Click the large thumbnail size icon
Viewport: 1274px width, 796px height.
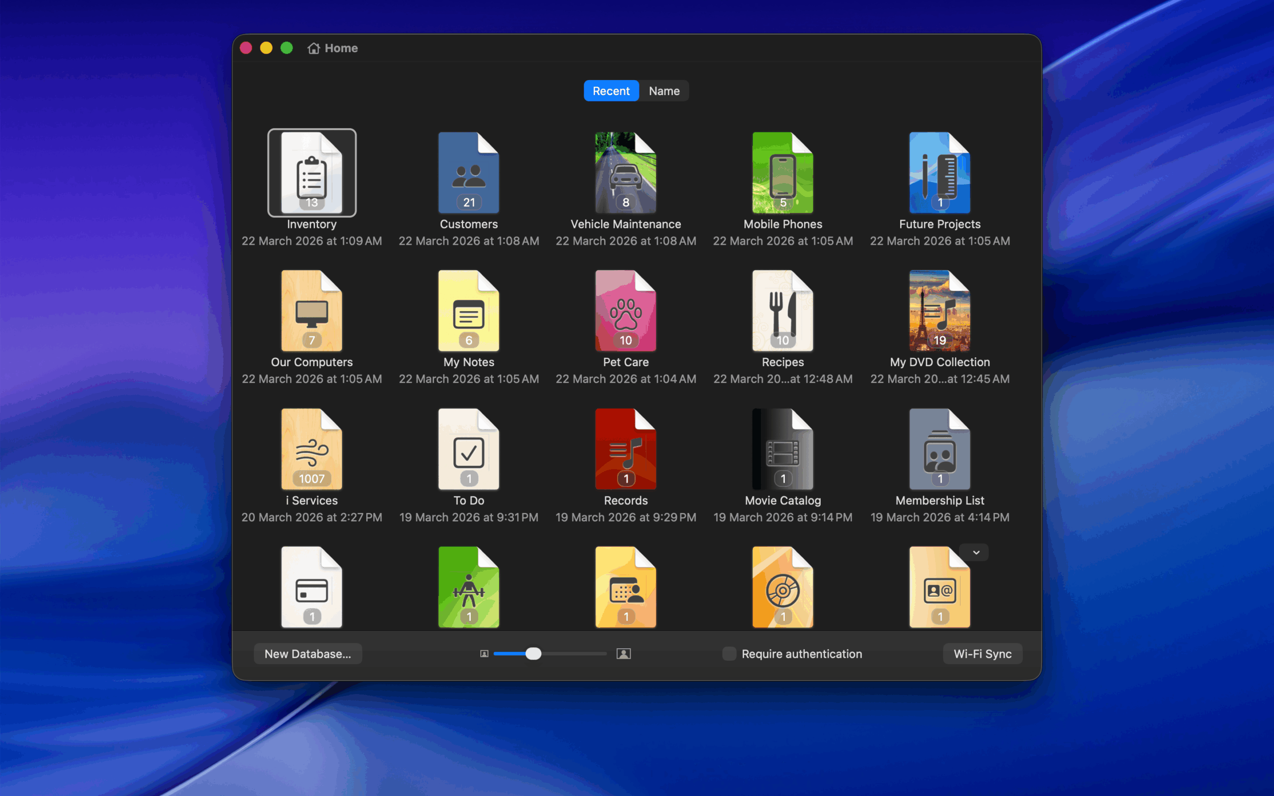(623, 653)
